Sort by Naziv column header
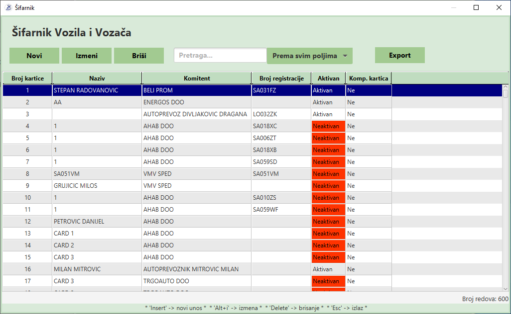Screen dimensions: 511x314 tap(97, 78)
